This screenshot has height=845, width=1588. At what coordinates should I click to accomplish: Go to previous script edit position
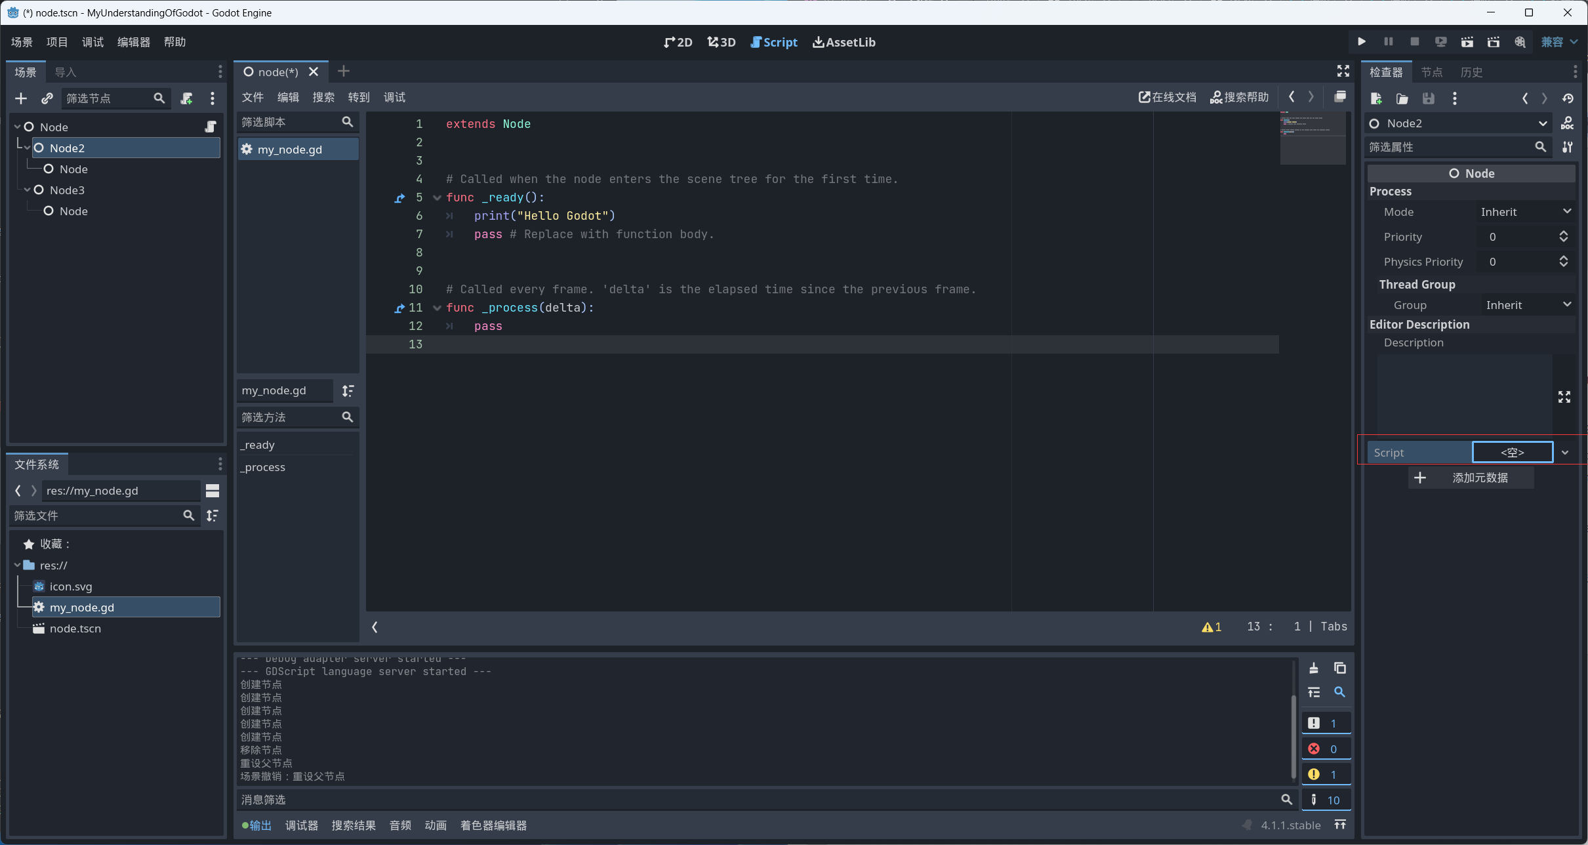coord(1292,97)
